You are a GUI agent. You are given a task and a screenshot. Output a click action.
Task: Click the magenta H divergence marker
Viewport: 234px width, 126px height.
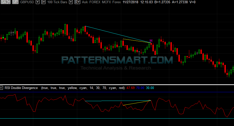point(151,41)
